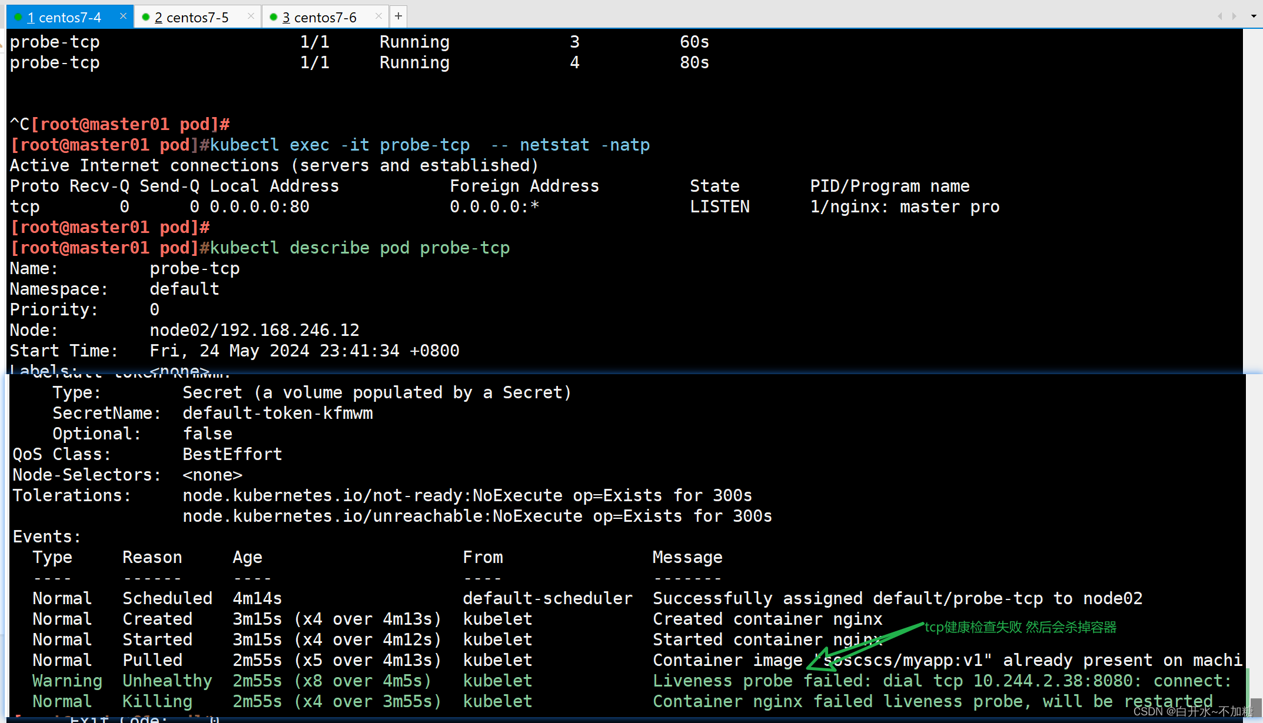Add a new session with plus button
Viewport: 1263px width, 723px height.
(x=398, y=16)
